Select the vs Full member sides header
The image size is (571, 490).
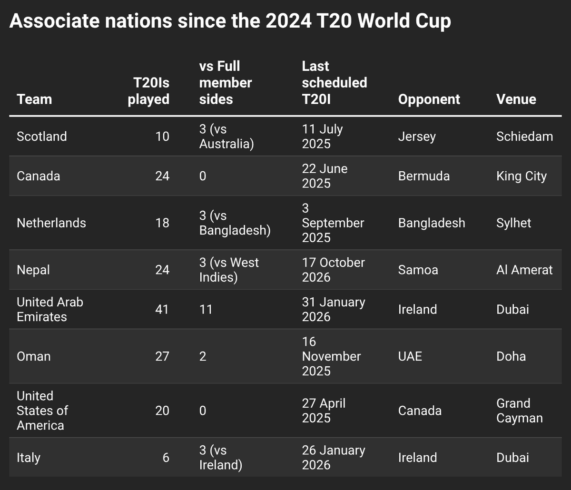pos(226,82)
